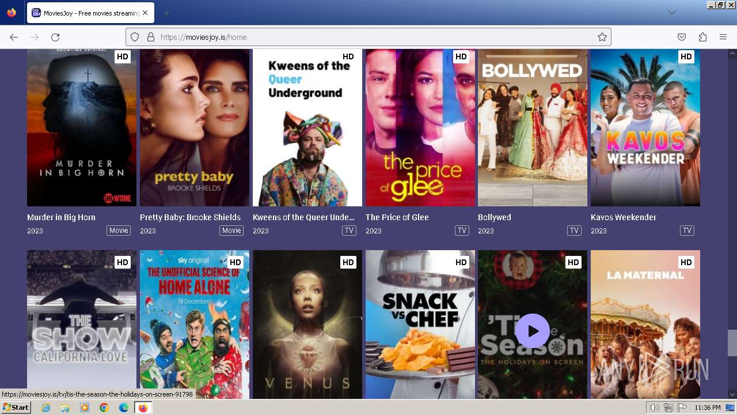Go back to the previous page
The image size is (737, 415).
point(14,37)
